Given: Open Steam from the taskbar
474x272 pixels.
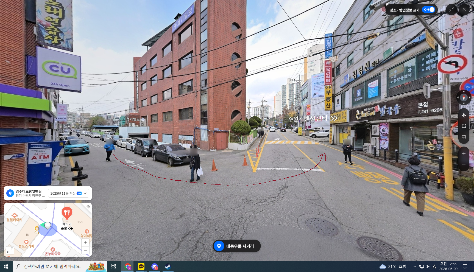Looking at the screenshot, I should click(x=168, y=267).
